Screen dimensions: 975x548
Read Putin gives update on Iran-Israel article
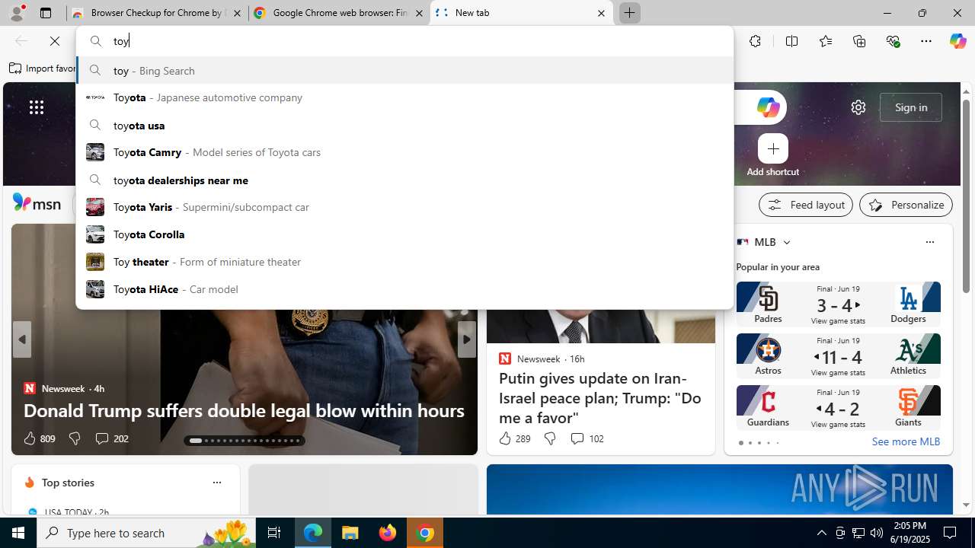600,398
